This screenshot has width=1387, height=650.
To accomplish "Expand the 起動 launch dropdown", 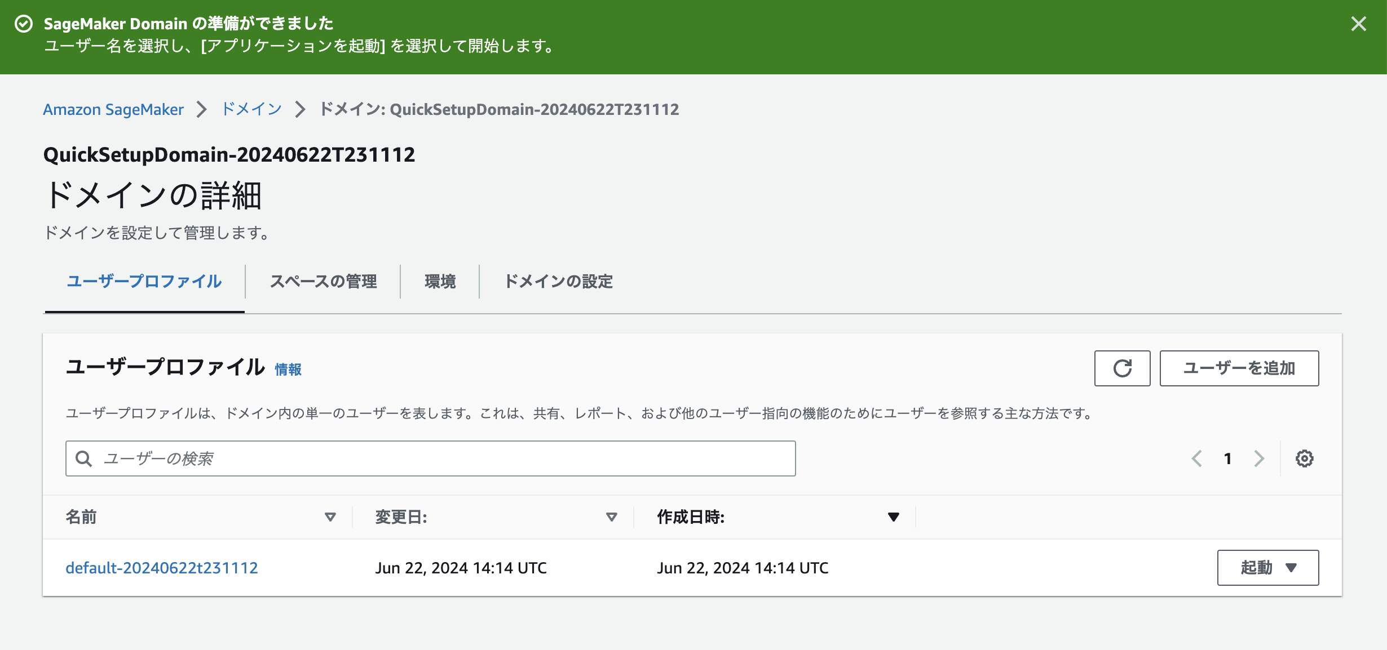I will [x=1267, y=568].
